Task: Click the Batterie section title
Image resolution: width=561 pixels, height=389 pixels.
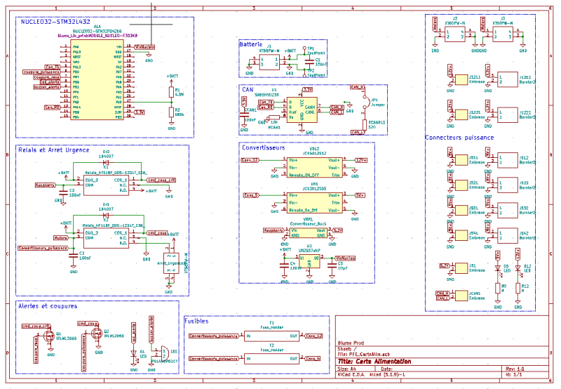Action: 251,44
